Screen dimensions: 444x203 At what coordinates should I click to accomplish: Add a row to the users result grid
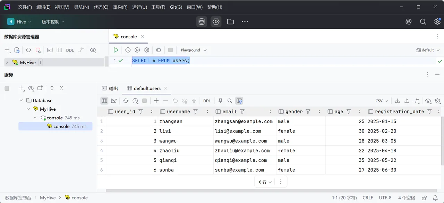tap(156, 101)
